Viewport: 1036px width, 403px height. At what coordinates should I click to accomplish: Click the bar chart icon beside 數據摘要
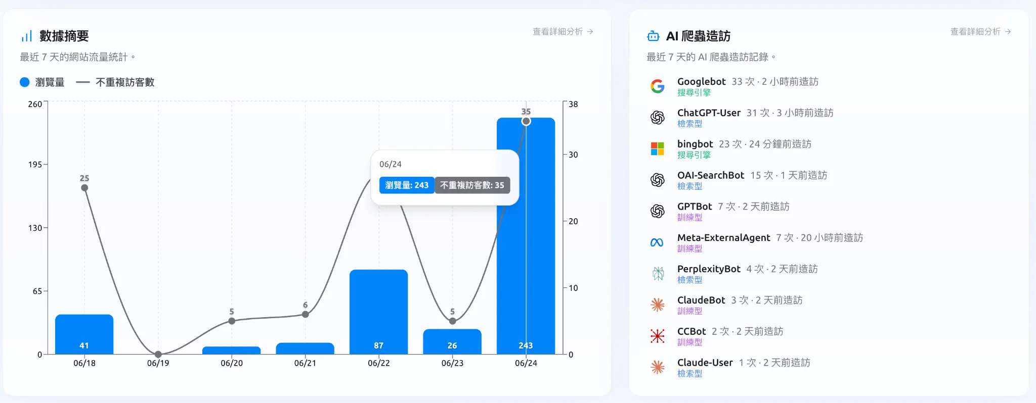coord(26,36)
